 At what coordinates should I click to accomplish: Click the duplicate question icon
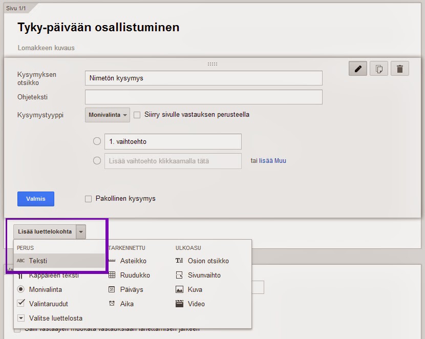(379, 69)
